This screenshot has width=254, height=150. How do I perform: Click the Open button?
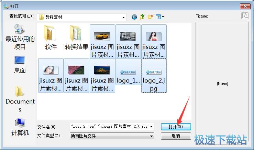click(x=176, y=127)
